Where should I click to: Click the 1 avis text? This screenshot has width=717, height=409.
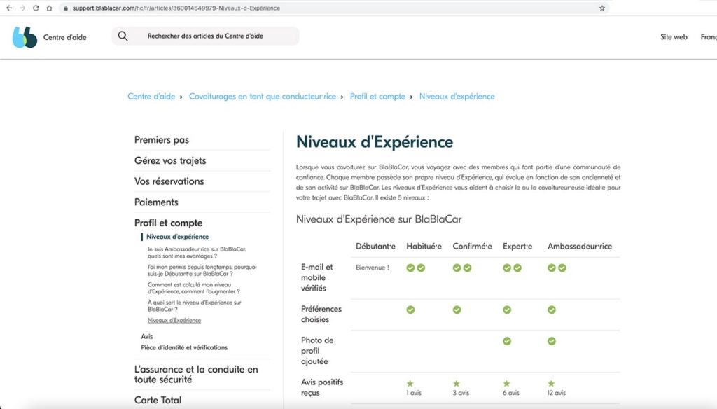click(414, 393)
